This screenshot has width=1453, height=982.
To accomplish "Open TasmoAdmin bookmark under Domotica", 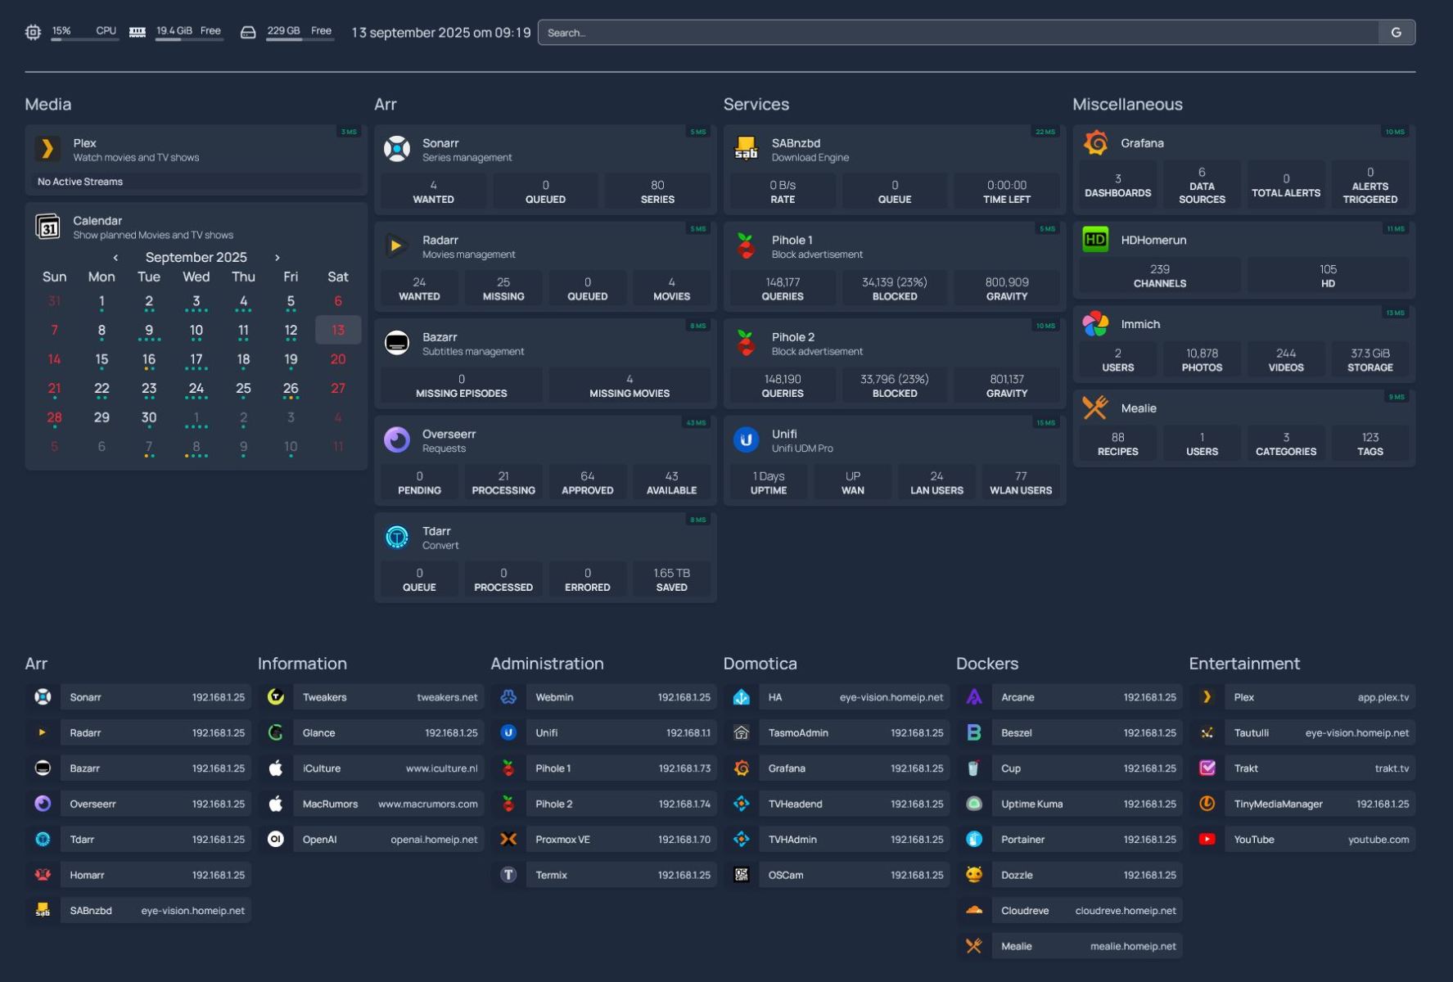I will tap(837, 733).
